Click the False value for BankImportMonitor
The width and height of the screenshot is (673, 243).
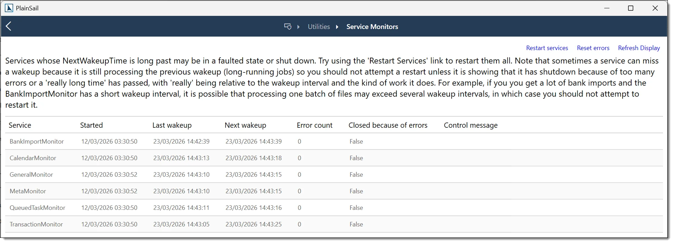356,142
